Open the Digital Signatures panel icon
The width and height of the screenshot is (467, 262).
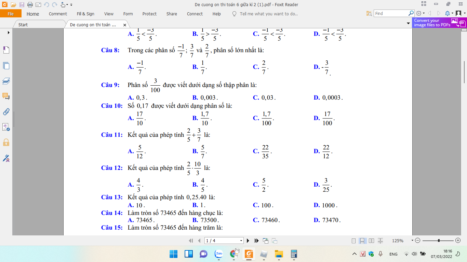point(6,127)
